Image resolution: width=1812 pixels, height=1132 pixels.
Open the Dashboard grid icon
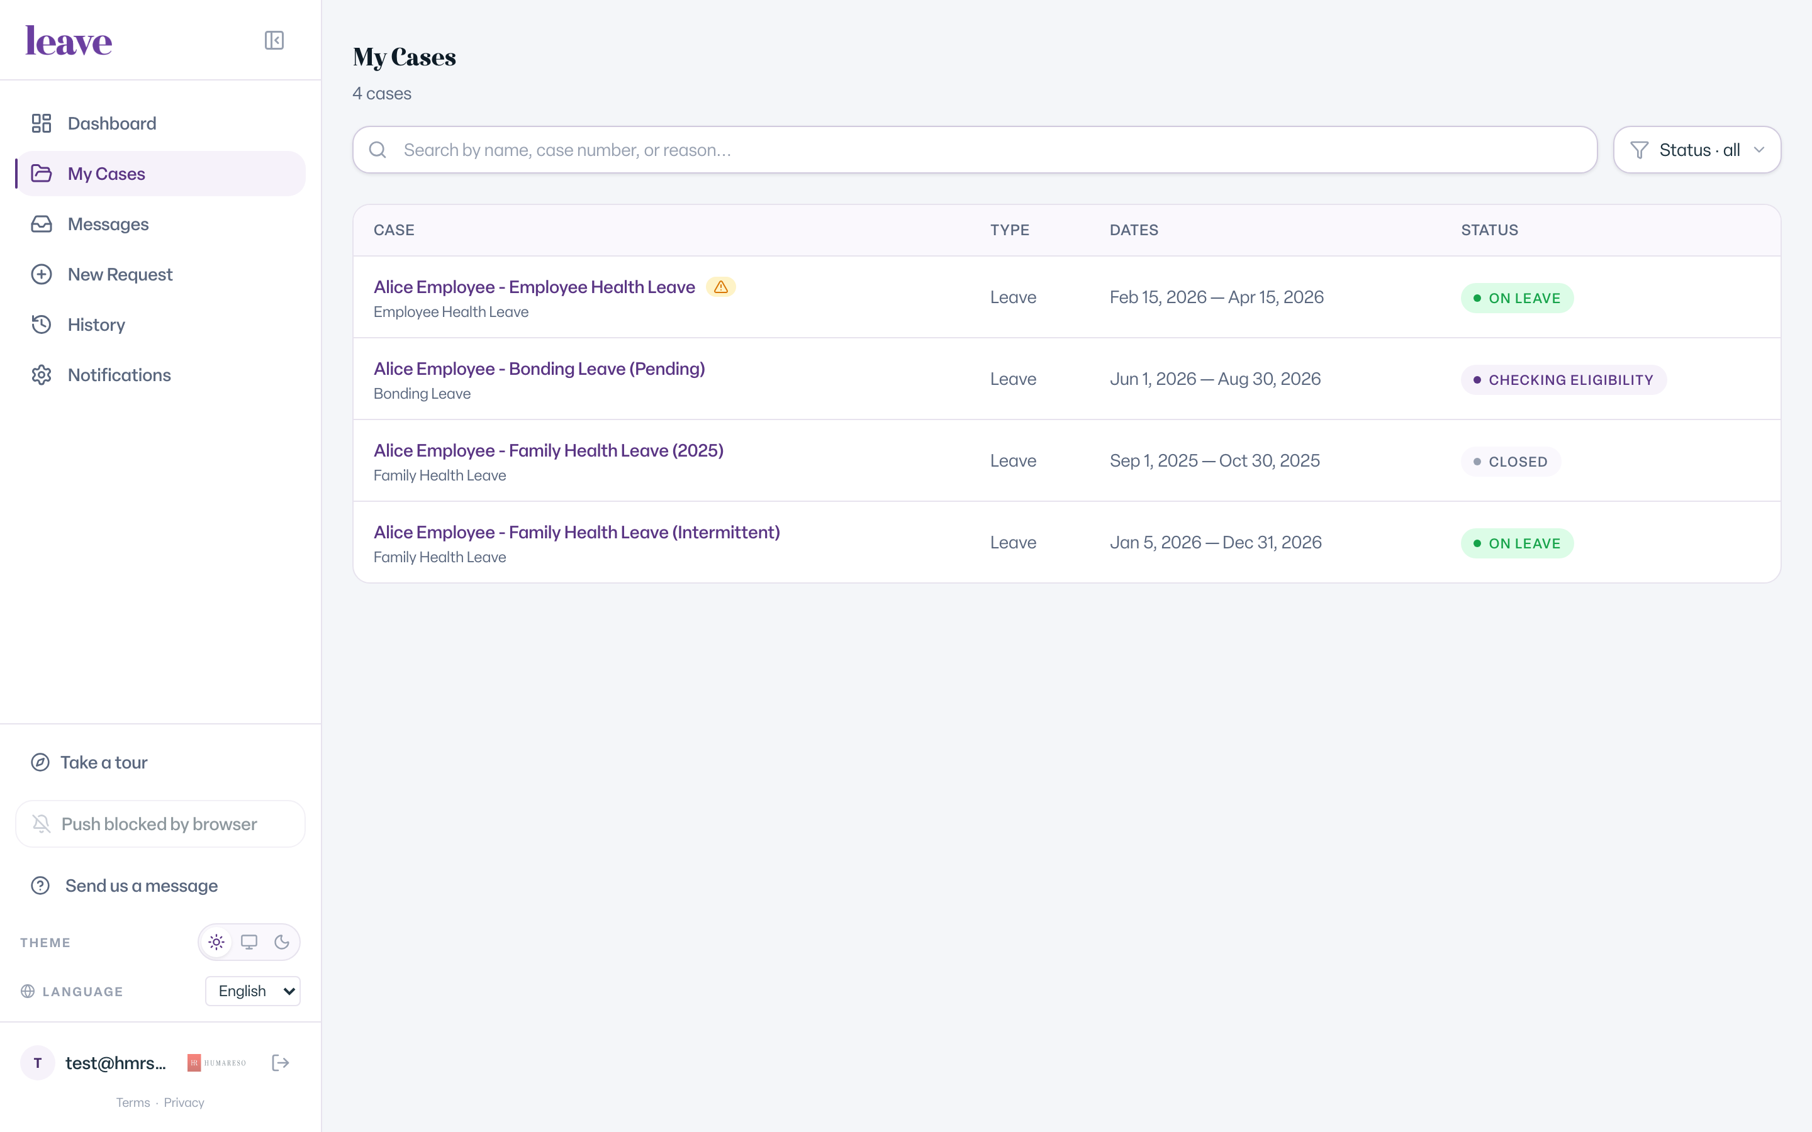tap(41, 123)
